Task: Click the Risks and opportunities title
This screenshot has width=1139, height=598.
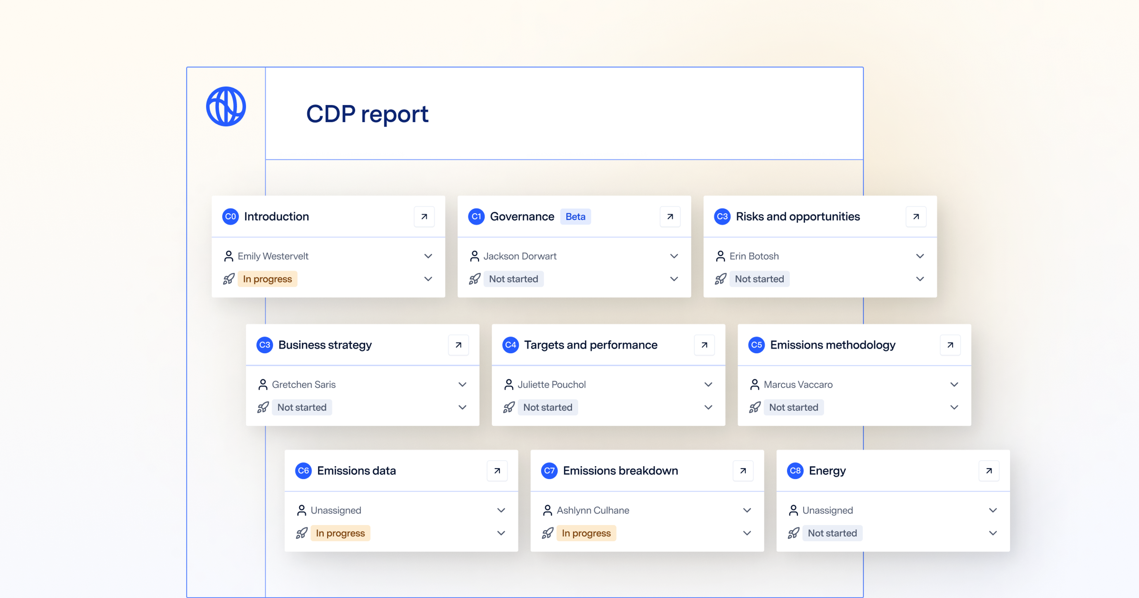Action: coord(798,217)
